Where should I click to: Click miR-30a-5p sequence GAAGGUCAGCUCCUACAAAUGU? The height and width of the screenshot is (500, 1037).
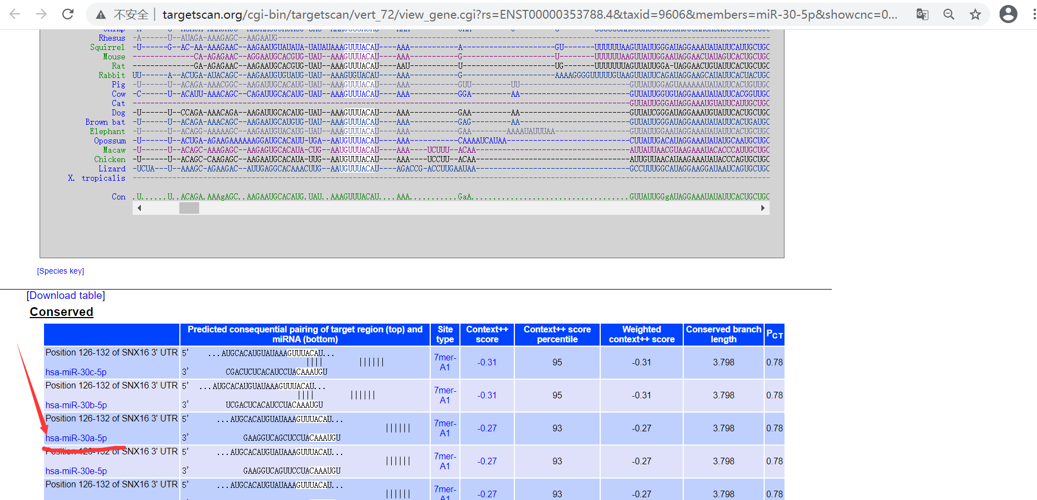tap(292, 438)
